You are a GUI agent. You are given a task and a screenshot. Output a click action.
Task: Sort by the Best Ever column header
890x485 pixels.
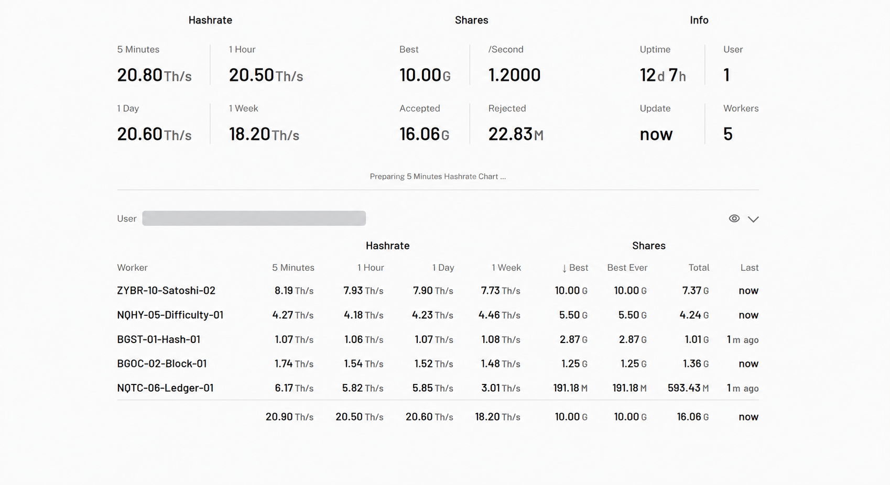pyautogui.click(x=627, y=268)
